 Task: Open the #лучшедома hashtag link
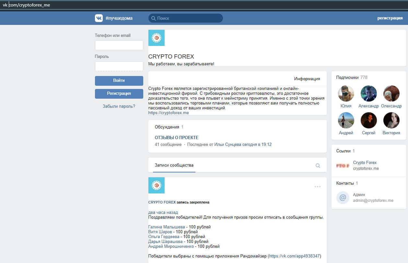[119, 18]
